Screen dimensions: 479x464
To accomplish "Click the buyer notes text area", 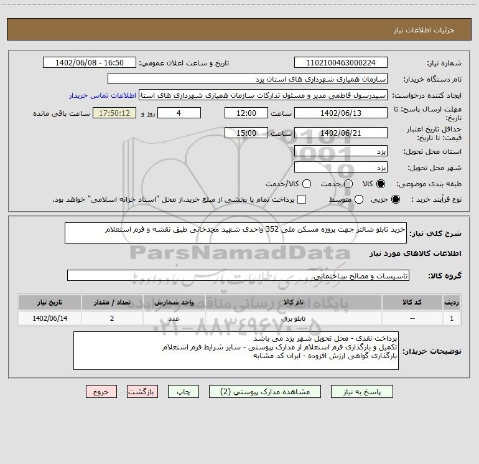I will tap(236, 351).
